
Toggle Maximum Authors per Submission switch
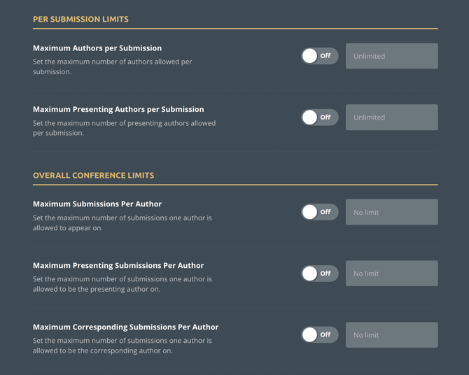coord(320,56)
